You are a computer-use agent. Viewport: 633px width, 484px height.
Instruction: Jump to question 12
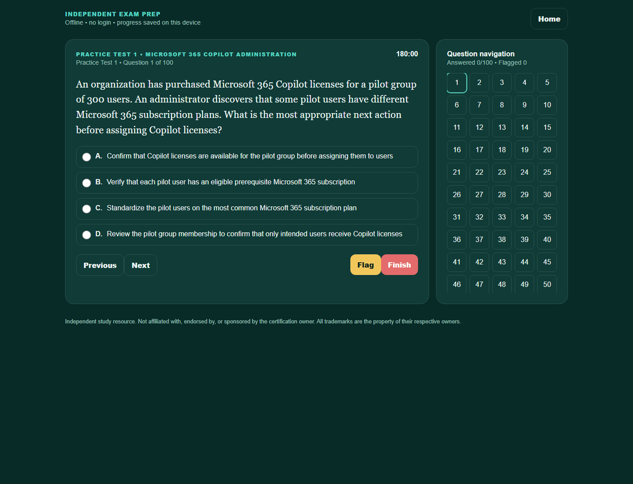(x=479, y=127)
